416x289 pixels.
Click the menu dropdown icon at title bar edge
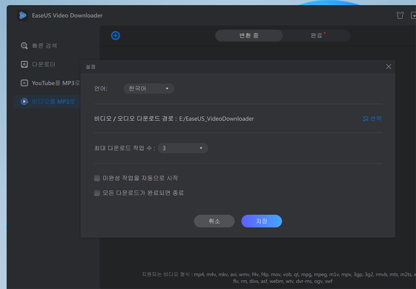414,15
